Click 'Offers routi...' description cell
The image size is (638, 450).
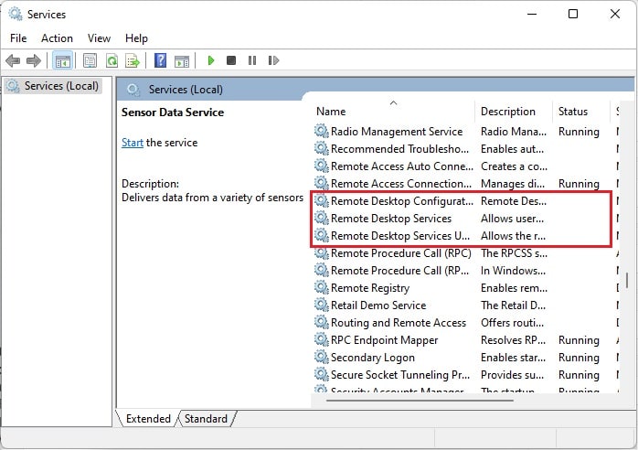click(x=512, y=323)
